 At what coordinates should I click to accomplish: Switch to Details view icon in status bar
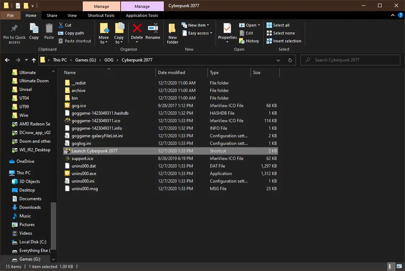[x=391, y=266]
